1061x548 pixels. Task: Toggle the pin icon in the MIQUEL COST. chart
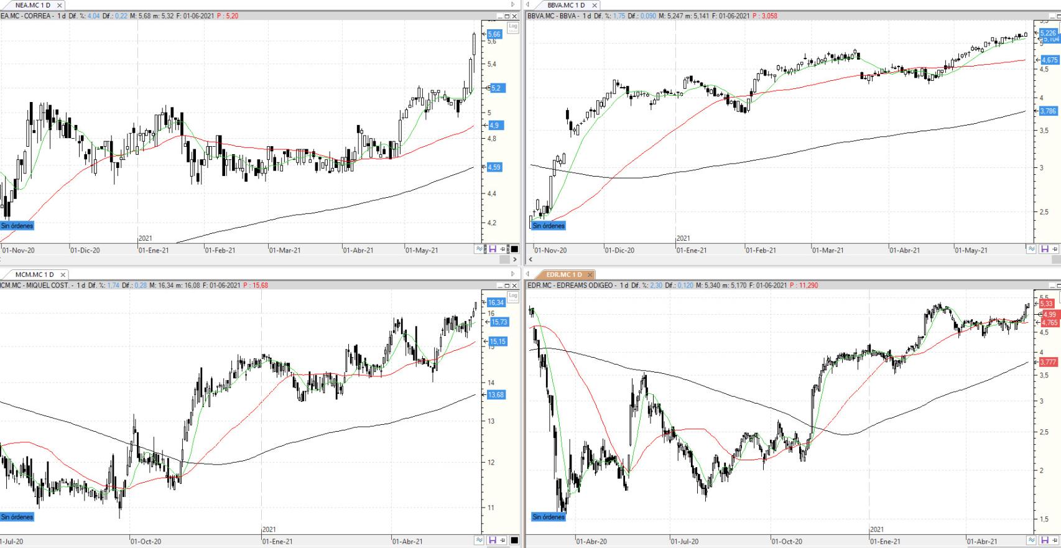click(503, 540)
